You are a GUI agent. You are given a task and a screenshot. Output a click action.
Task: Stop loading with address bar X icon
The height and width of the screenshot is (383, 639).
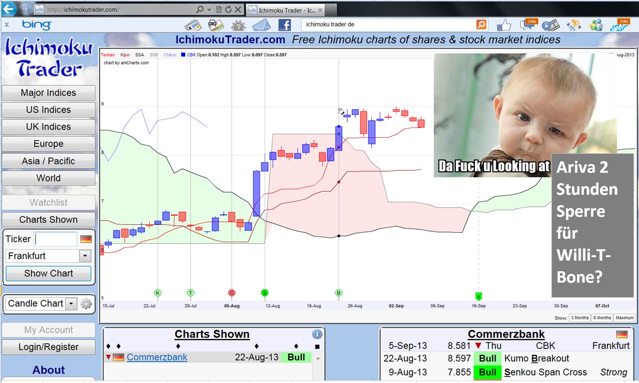(x=238, y=9)
